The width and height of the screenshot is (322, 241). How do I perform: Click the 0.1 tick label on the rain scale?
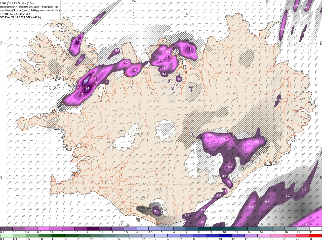coord(2,239)
